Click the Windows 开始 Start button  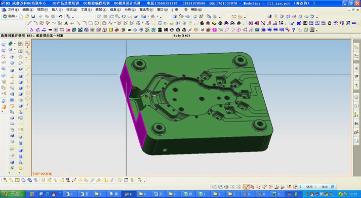[x=13, y=194]
